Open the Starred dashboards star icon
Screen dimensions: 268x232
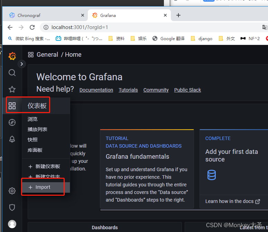[12, 89]
